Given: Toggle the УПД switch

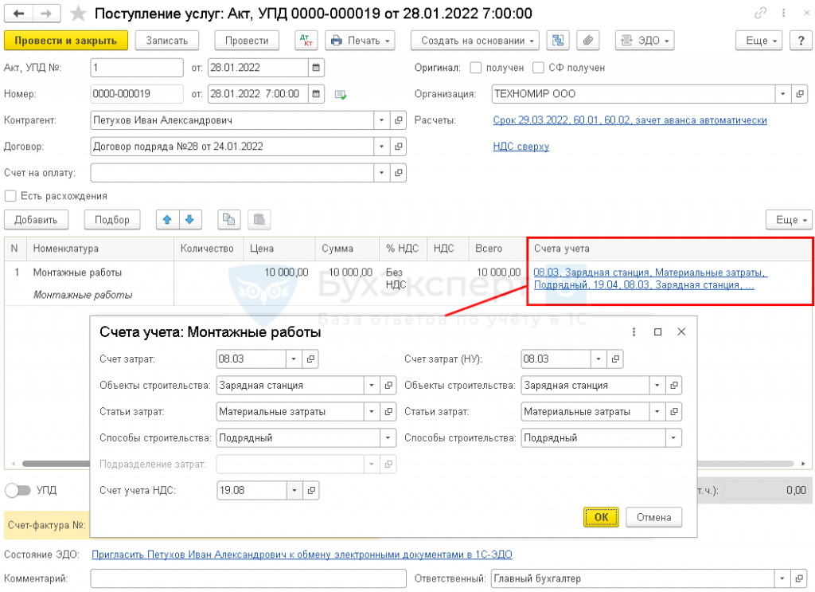Looking at the screenshot, I should point(18,490).
